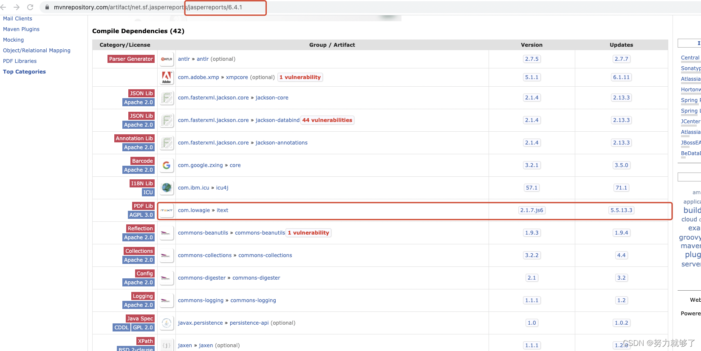Click the jackson-annotations artifact icon
The height and width of the screenshot is (351, 701).
point(167,143)
